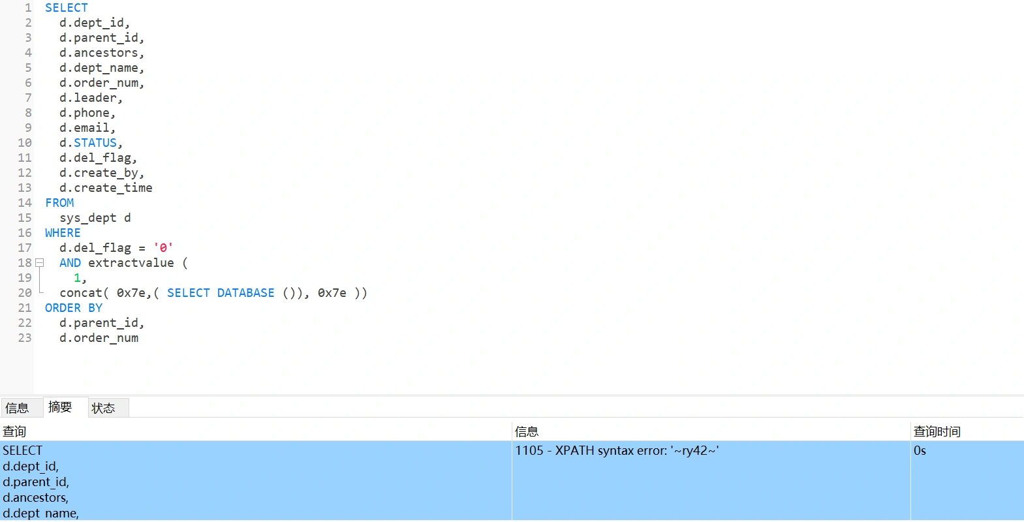1024x522 pixels.
Task: Select the XPATH syntax error message cell
Action: coord(617,451)
